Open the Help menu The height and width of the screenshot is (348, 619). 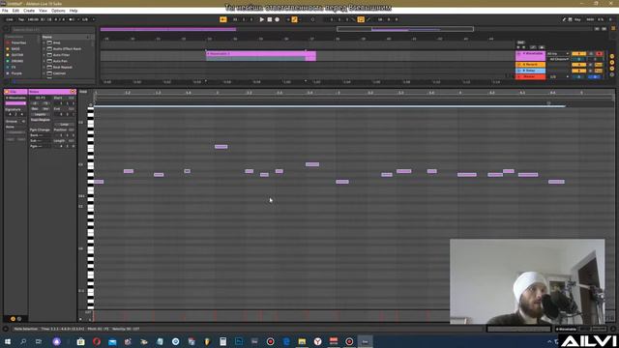(x=74, y=11)
